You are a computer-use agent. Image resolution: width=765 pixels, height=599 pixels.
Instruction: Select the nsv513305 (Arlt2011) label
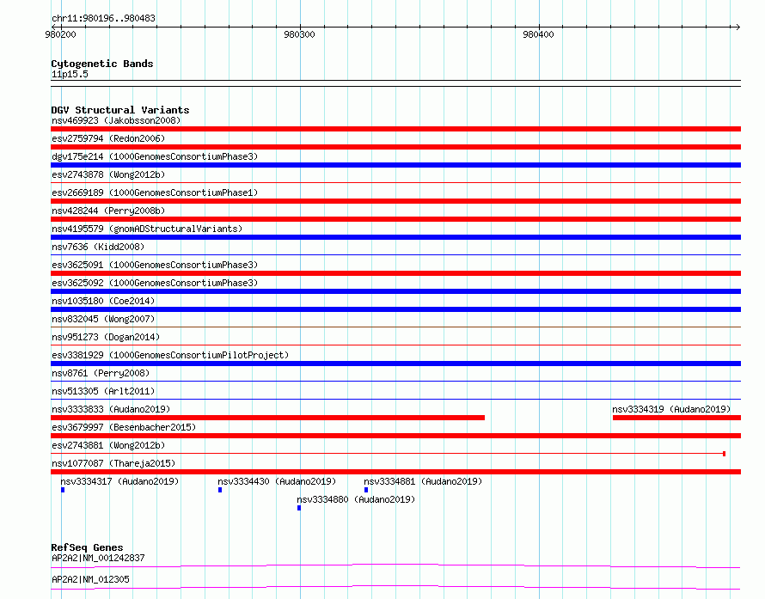point(103,391)
